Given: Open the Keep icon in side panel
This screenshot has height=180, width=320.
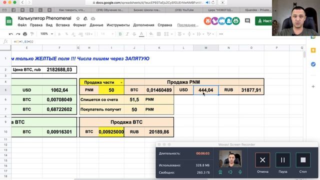Looking at the screenshot, I should pos(313,50).
